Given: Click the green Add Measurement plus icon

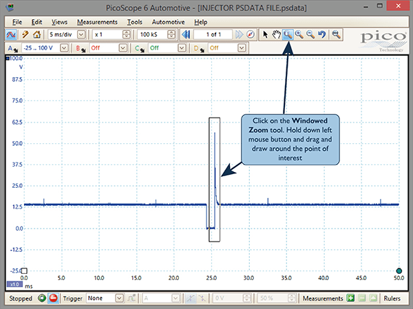Looking at the screenshot, I should tap(350, 298).
